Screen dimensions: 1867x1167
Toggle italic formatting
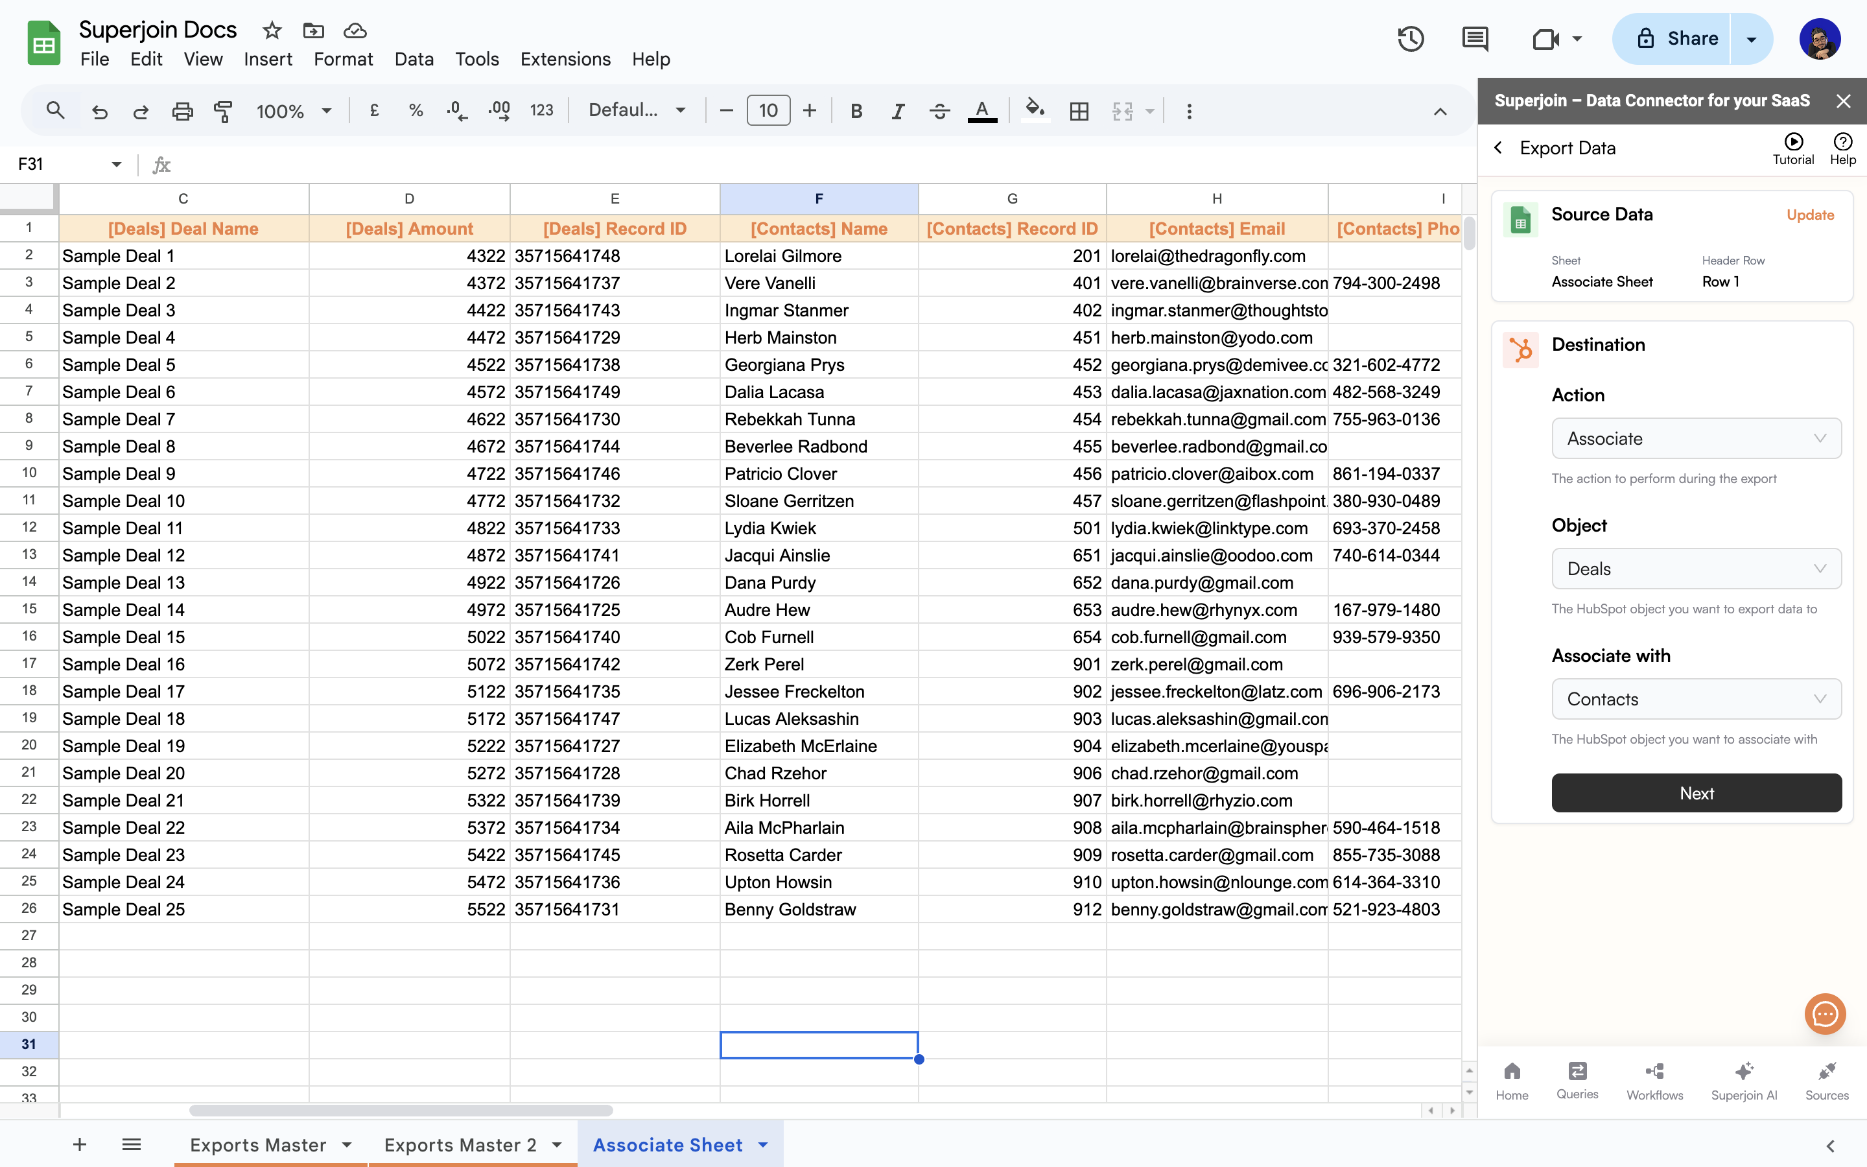pos(897,111)
